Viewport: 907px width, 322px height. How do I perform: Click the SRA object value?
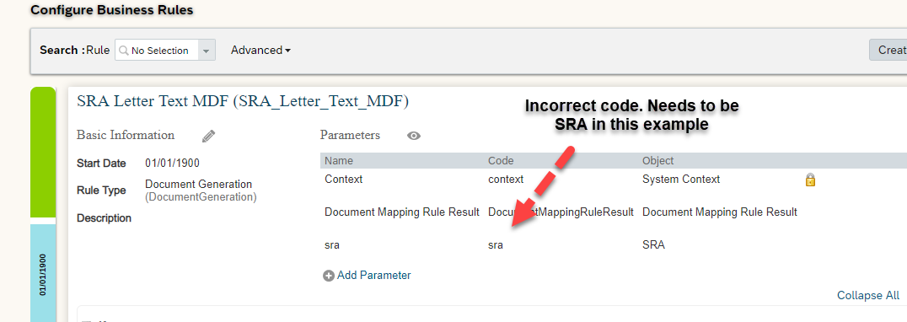click(653, 245)
